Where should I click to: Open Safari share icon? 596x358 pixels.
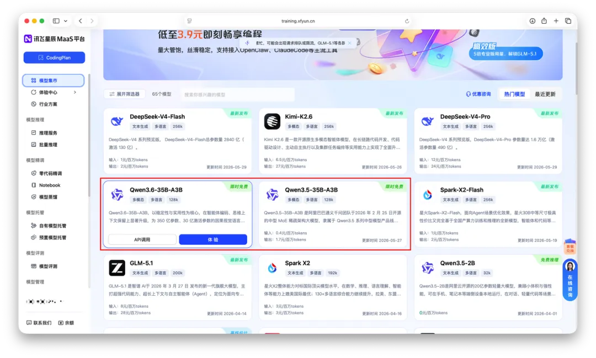[x=544, y=21]
